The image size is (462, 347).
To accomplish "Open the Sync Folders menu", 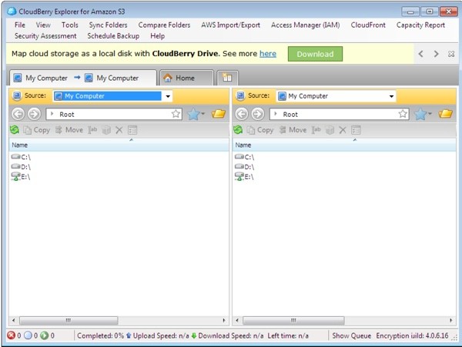I will (108, 25).
